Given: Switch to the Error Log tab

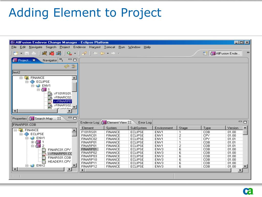Looking at the screenshot, I should (x=145, y=122).
